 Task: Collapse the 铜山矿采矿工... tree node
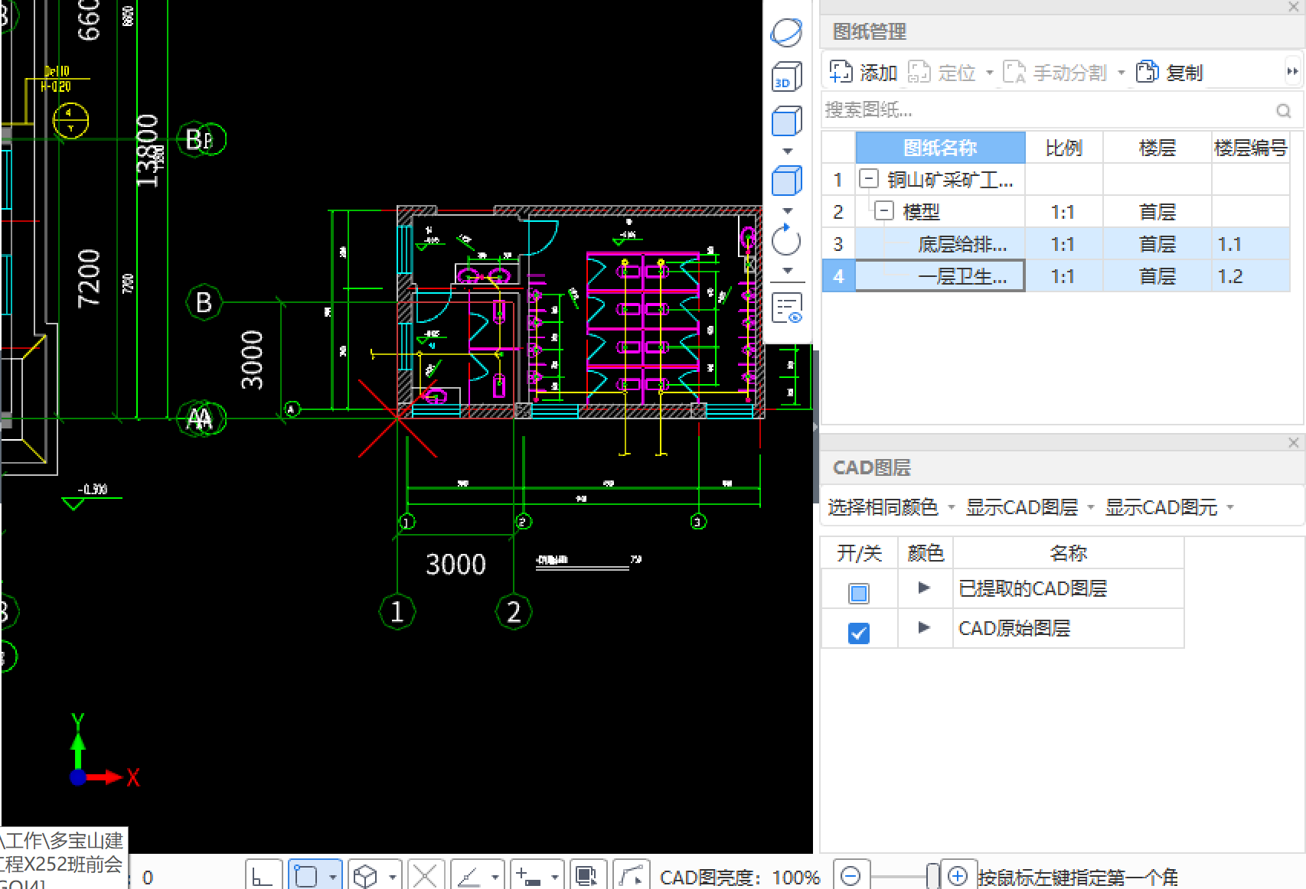868,178
